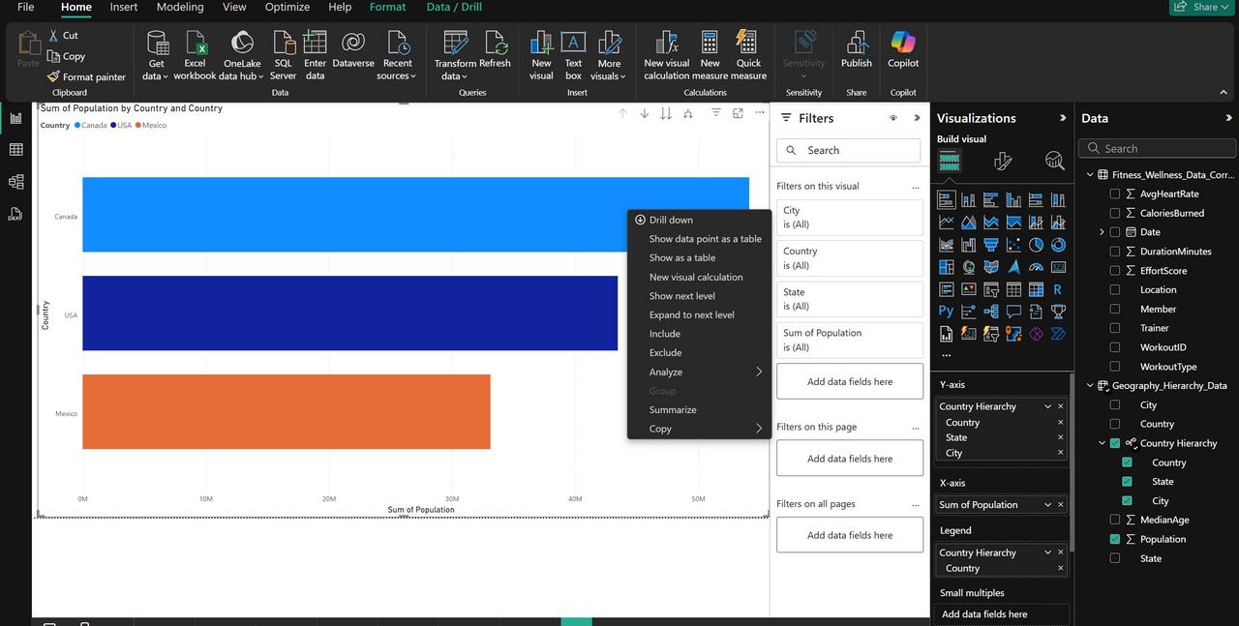The height and width of the screenshot is (626, 1239).
Task: Open the Excel workbook data source
Action: click(x=195, y=55)
